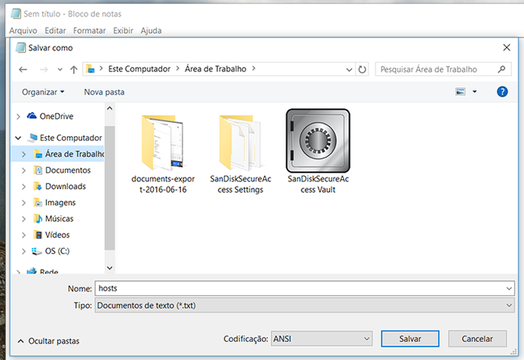This screenshot has width=524, height=360.
Task: Expand the OS (C:) tree node
Action: (x=24, y=251)
